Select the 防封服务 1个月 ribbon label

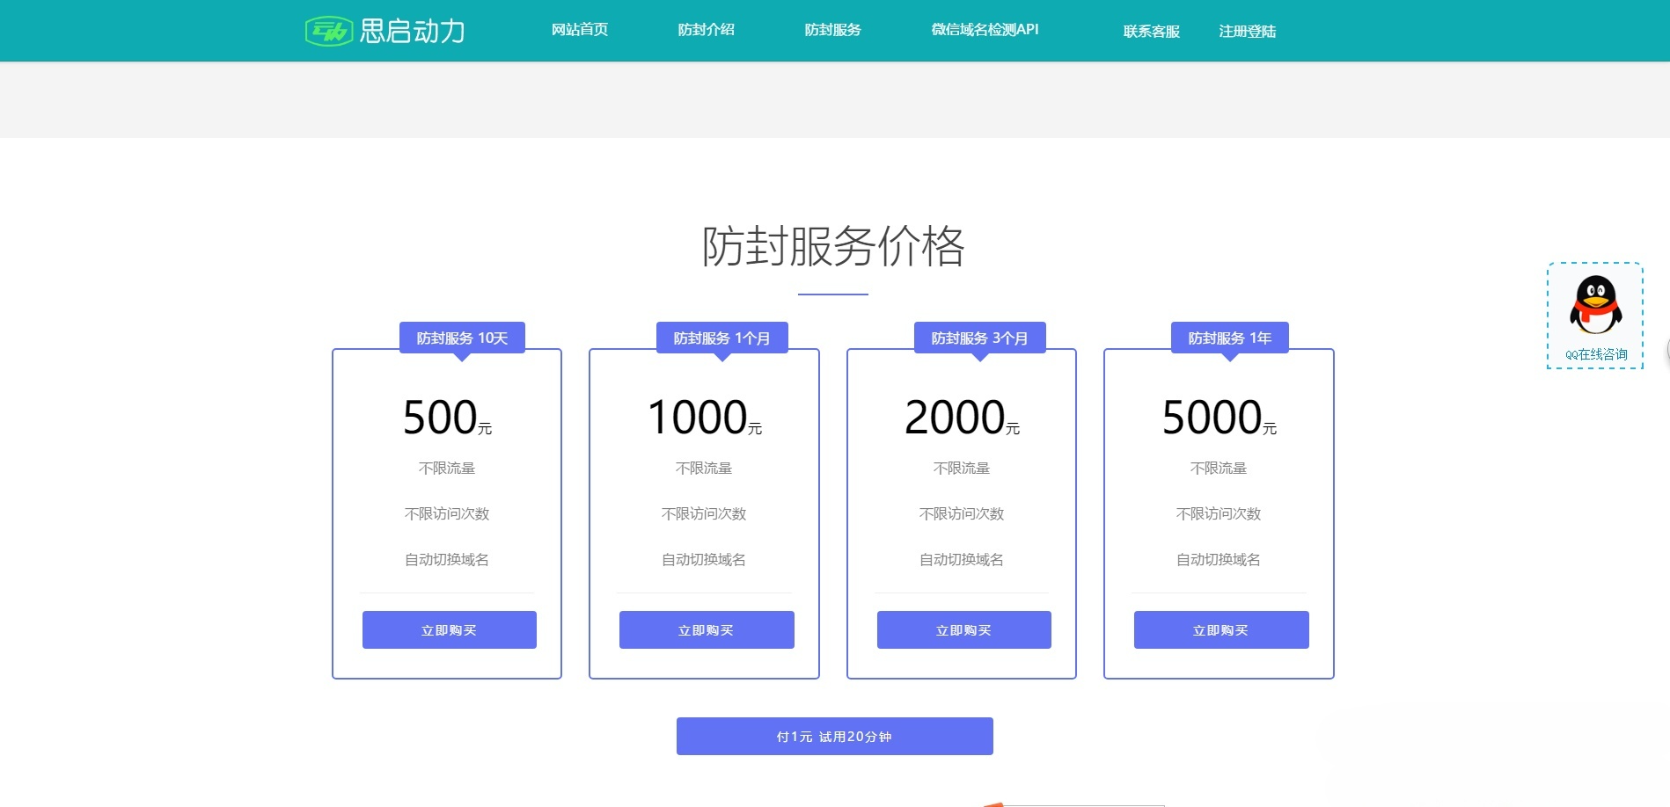click(x=720, y=337)
